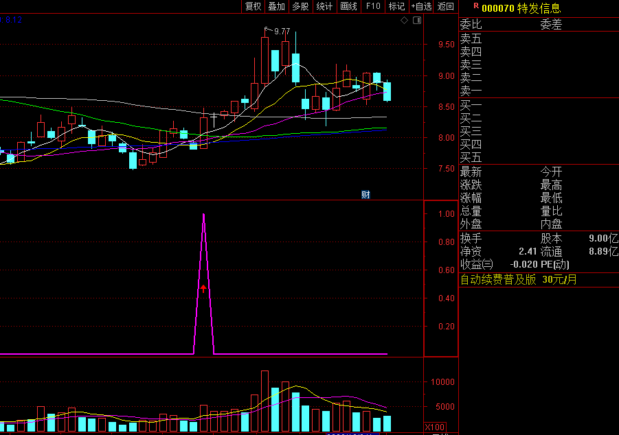
Task: Click the diamond icon above the chart
Action: 404,20
